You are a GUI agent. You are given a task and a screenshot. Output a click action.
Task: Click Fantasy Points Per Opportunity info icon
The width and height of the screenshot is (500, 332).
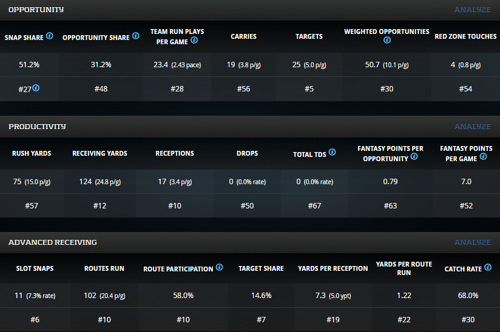coord(414,157)
